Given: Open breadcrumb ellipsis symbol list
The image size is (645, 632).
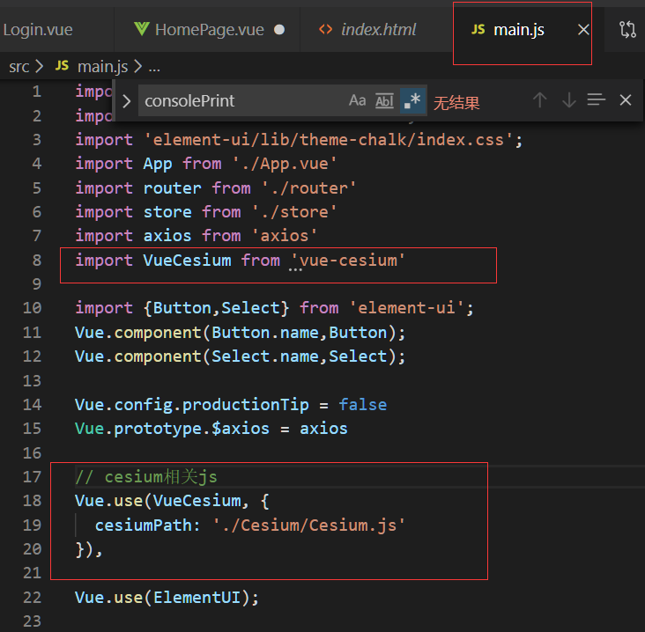Looking at the screenshot, I should 154,66.
